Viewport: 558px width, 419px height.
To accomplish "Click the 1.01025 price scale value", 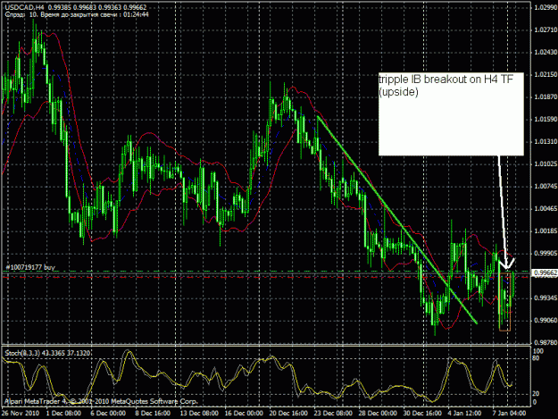I will [x=546, y=164].
